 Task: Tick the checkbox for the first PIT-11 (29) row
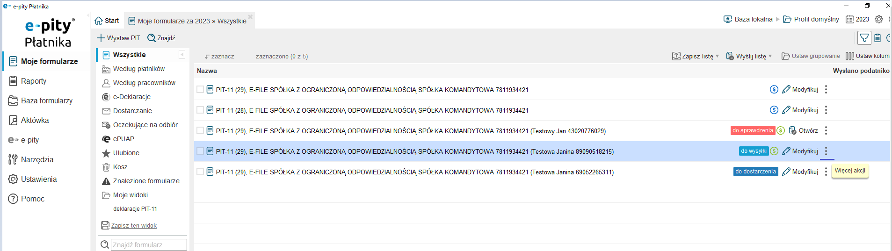click(200, 89)
